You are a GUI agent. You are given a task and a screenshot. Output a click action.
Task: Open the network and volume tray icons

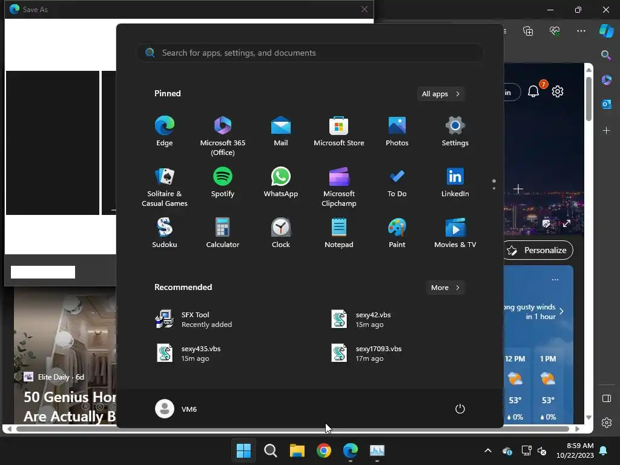[534, 450]
